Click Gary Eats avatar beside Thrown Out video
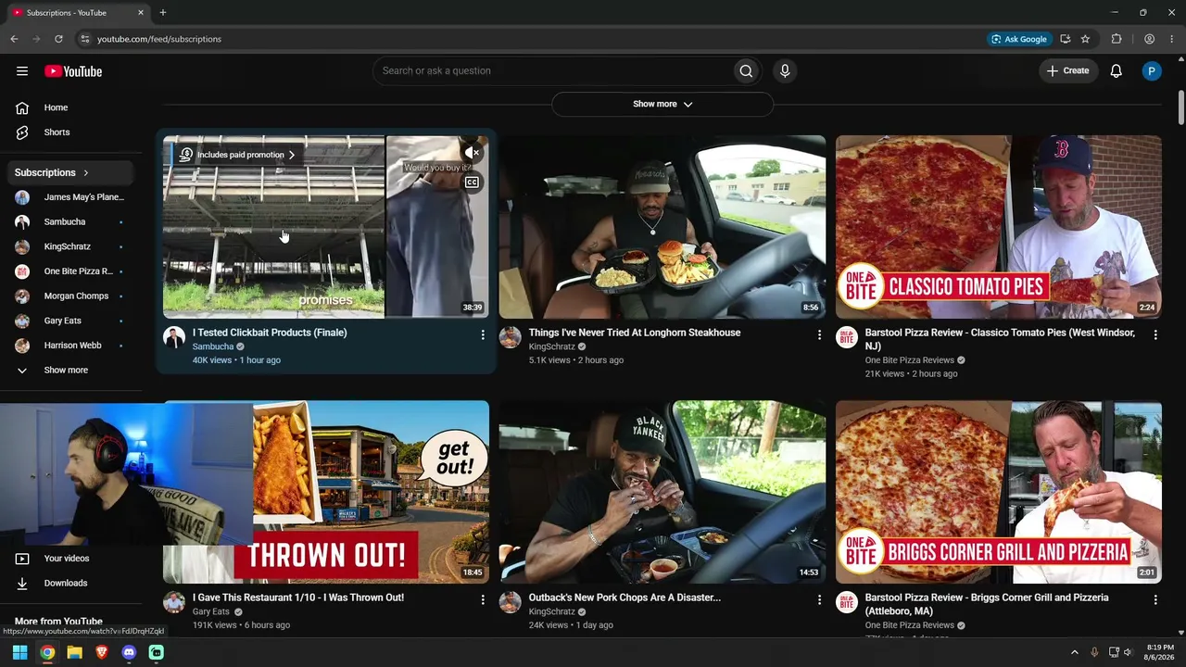This screenshot has height=667, width=1186. [174, 602]
